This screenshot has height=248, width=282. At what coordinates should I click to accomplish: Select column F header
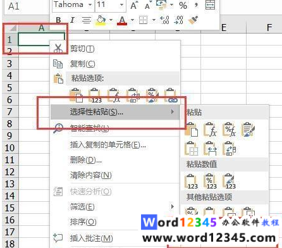[x=269, y=28]
